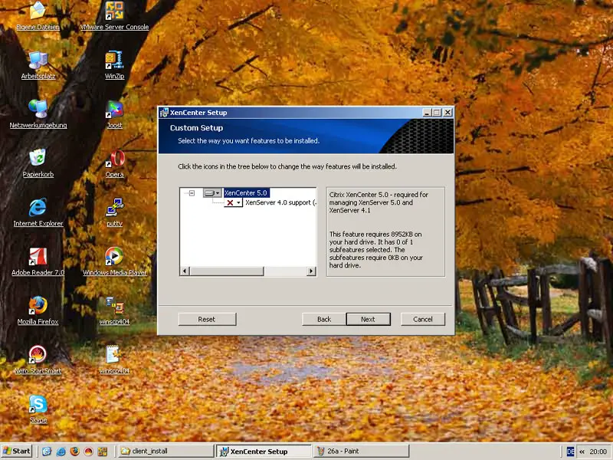Select the XenServer 4.0 support tree item
The height and width of the screenshot is (460, 613).
pos(280,202)
